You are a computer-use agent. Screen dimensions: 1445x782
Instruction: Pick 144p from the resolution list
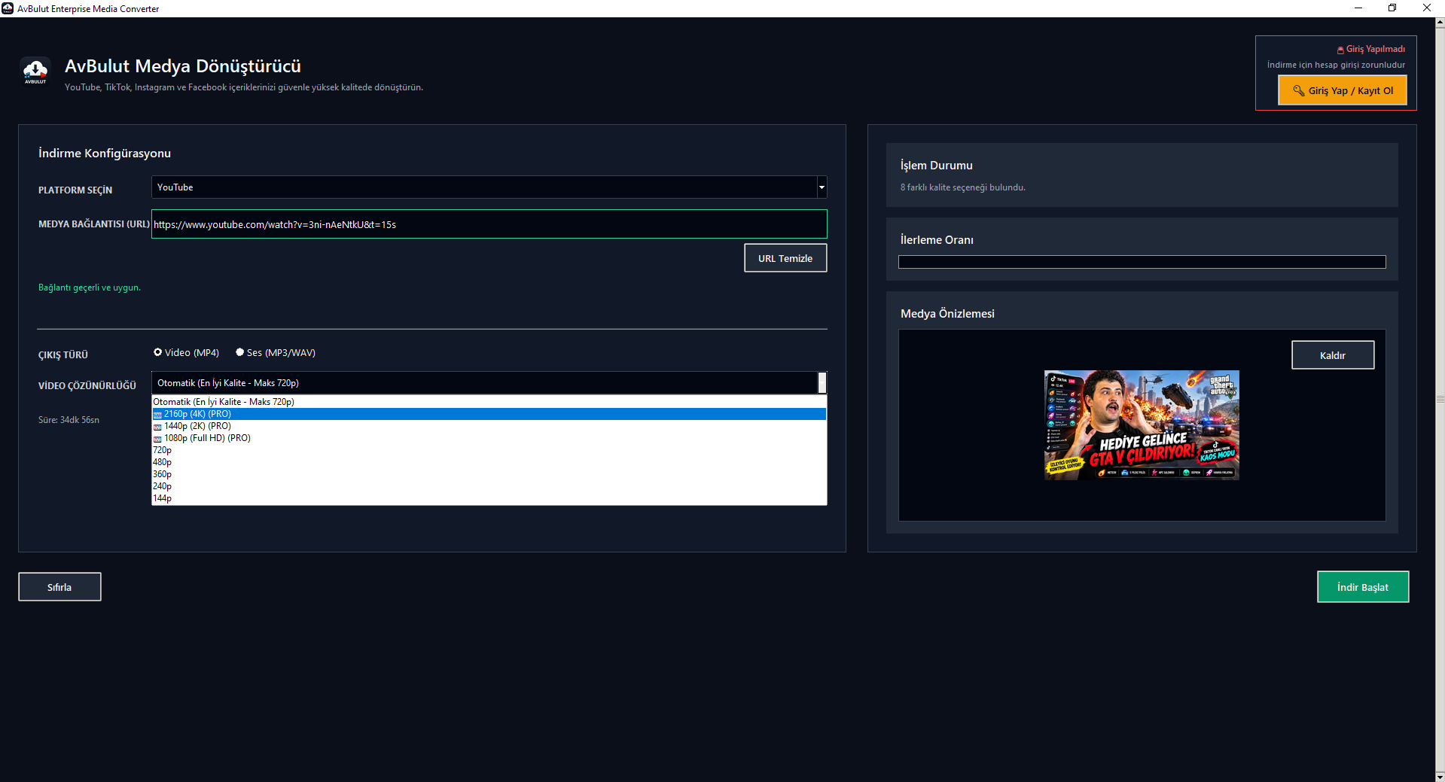(x=489, y=498)
